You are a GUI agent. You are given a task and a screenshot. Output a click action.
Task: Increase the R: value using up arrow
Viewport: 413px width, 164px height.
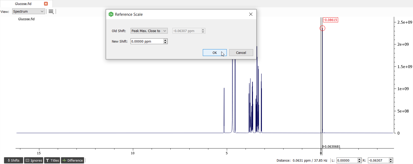pyautogui.click(x=391, y=159)
